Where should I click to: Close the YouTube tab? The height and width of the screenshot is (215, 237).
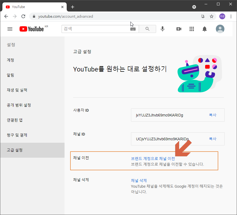coord(62,7)
